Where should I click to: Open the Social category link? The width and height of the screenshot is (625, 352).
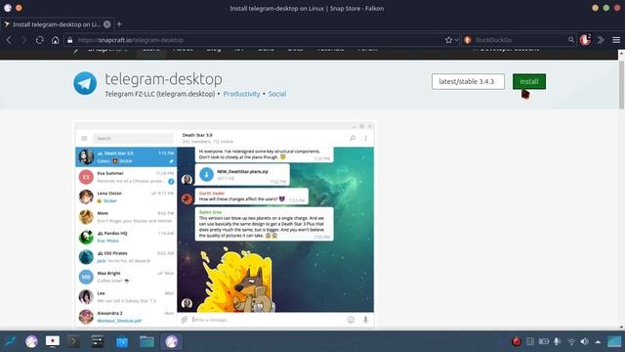pyautogui.click(x=277, y=94)
